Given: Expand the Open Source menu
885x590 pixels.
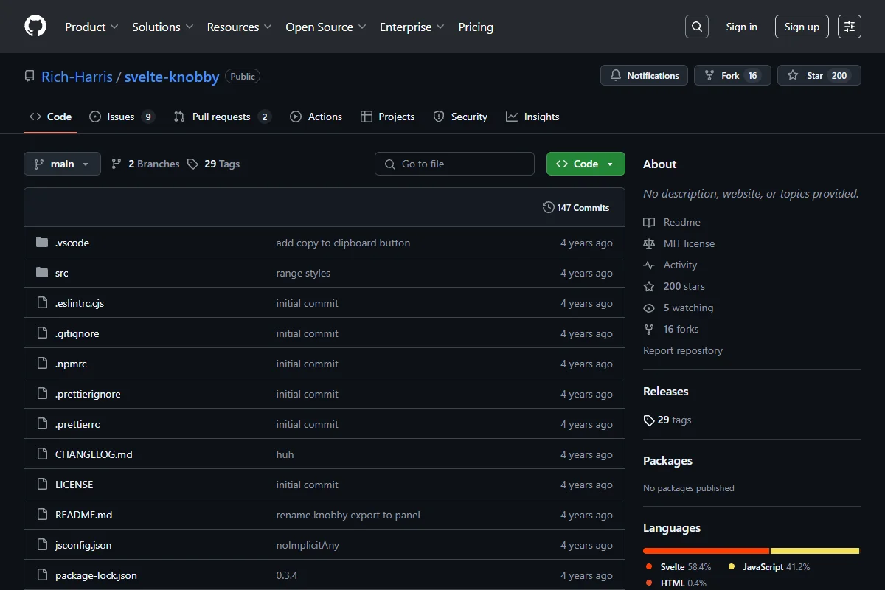Looking at the screenshot, I should [x=326, y=27].
